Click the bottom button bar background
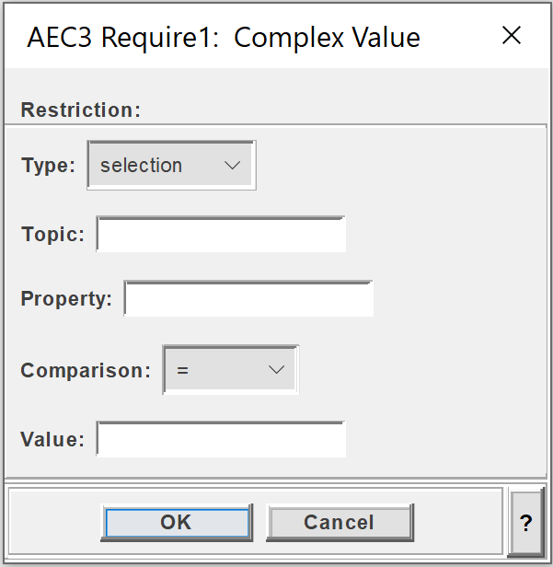The width and height of the screenshot is (553, 567). tap(457, 522)
